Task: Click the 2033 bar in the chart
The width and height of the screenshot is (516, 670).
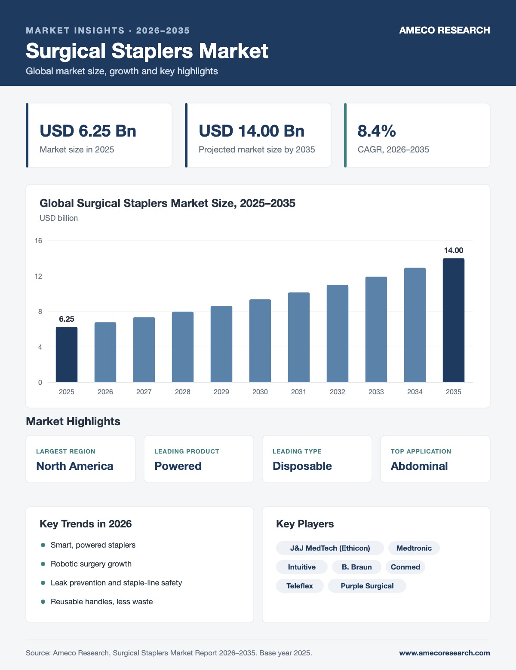Action: tap(376, 329)
